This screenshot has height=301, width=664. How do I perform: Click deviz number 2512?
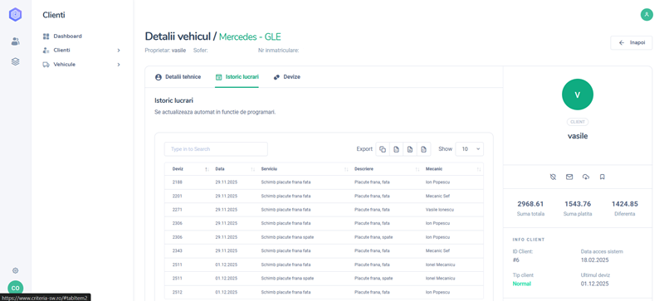click(x=178, y=292)
